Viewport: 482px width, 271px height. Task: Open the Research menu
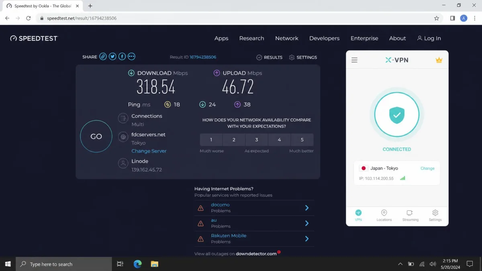252,38
